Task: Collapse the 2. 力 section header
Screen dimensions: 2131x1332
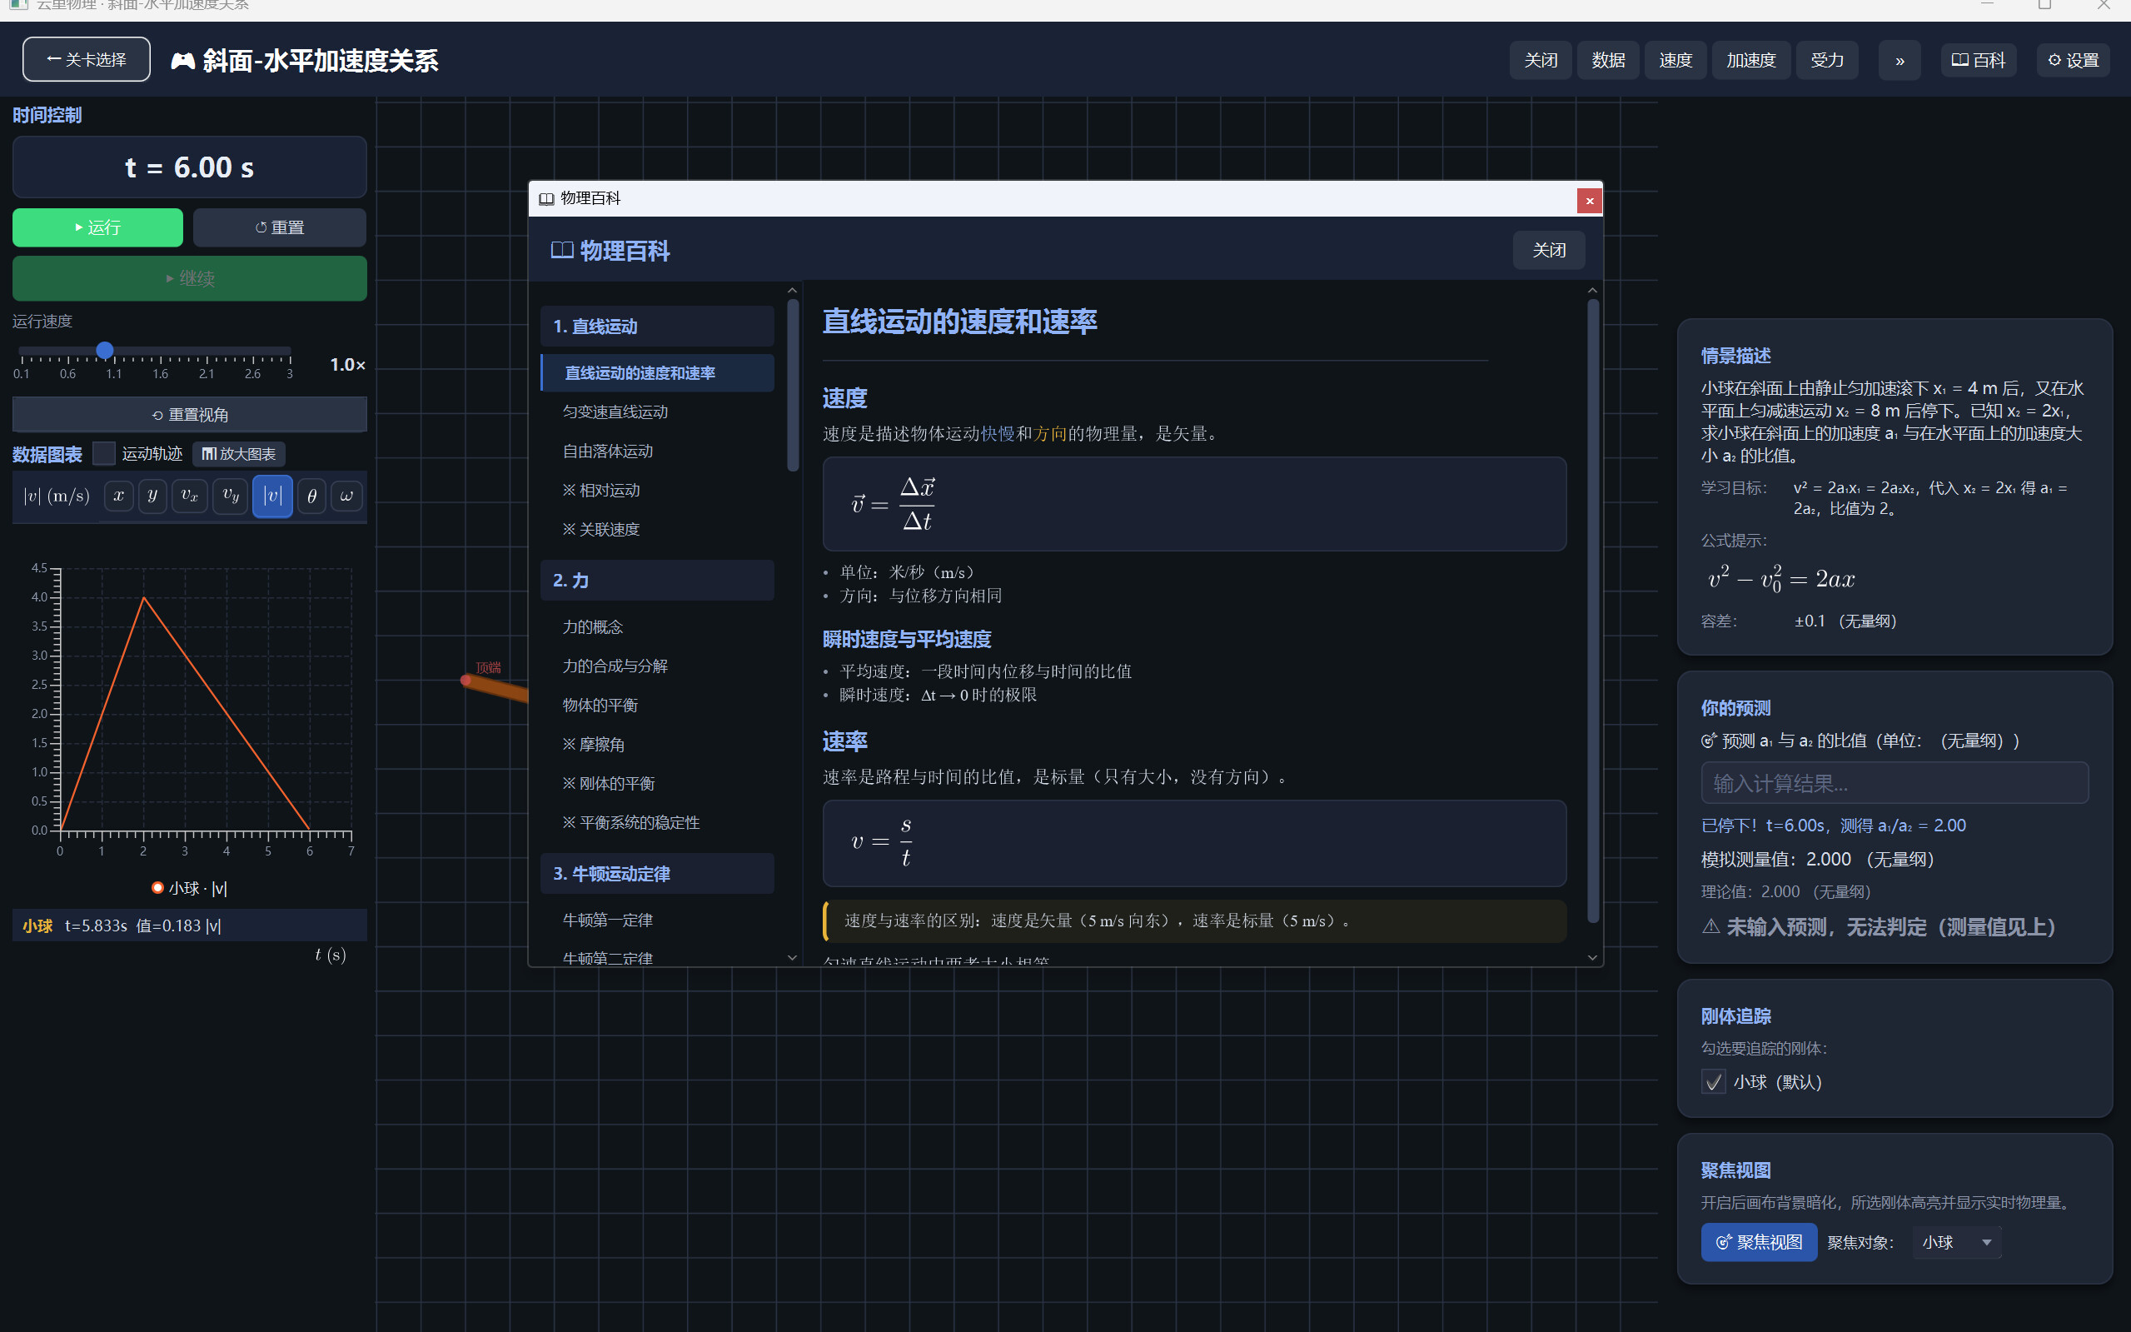Action: coord(657,581)
